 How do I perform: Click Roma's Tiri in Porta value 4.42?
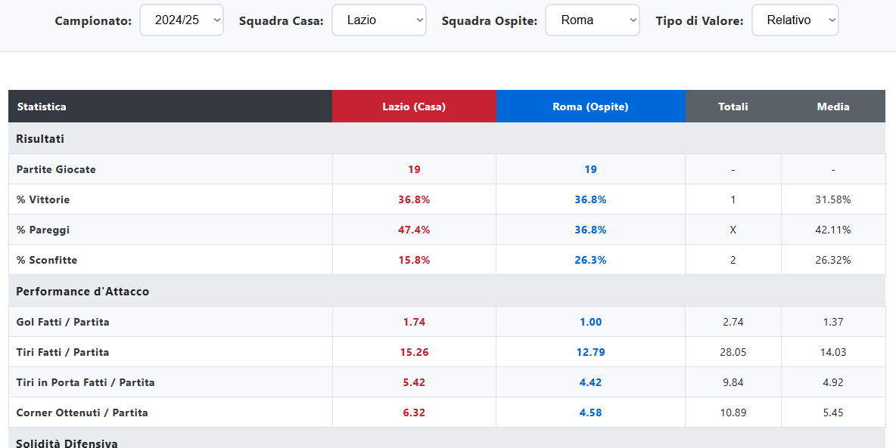590,382
